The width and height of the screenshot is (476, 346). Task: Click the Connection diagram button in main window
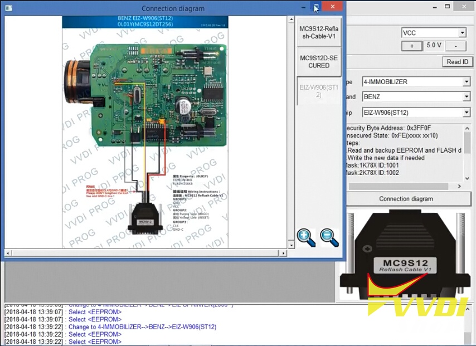pos(406,199)
